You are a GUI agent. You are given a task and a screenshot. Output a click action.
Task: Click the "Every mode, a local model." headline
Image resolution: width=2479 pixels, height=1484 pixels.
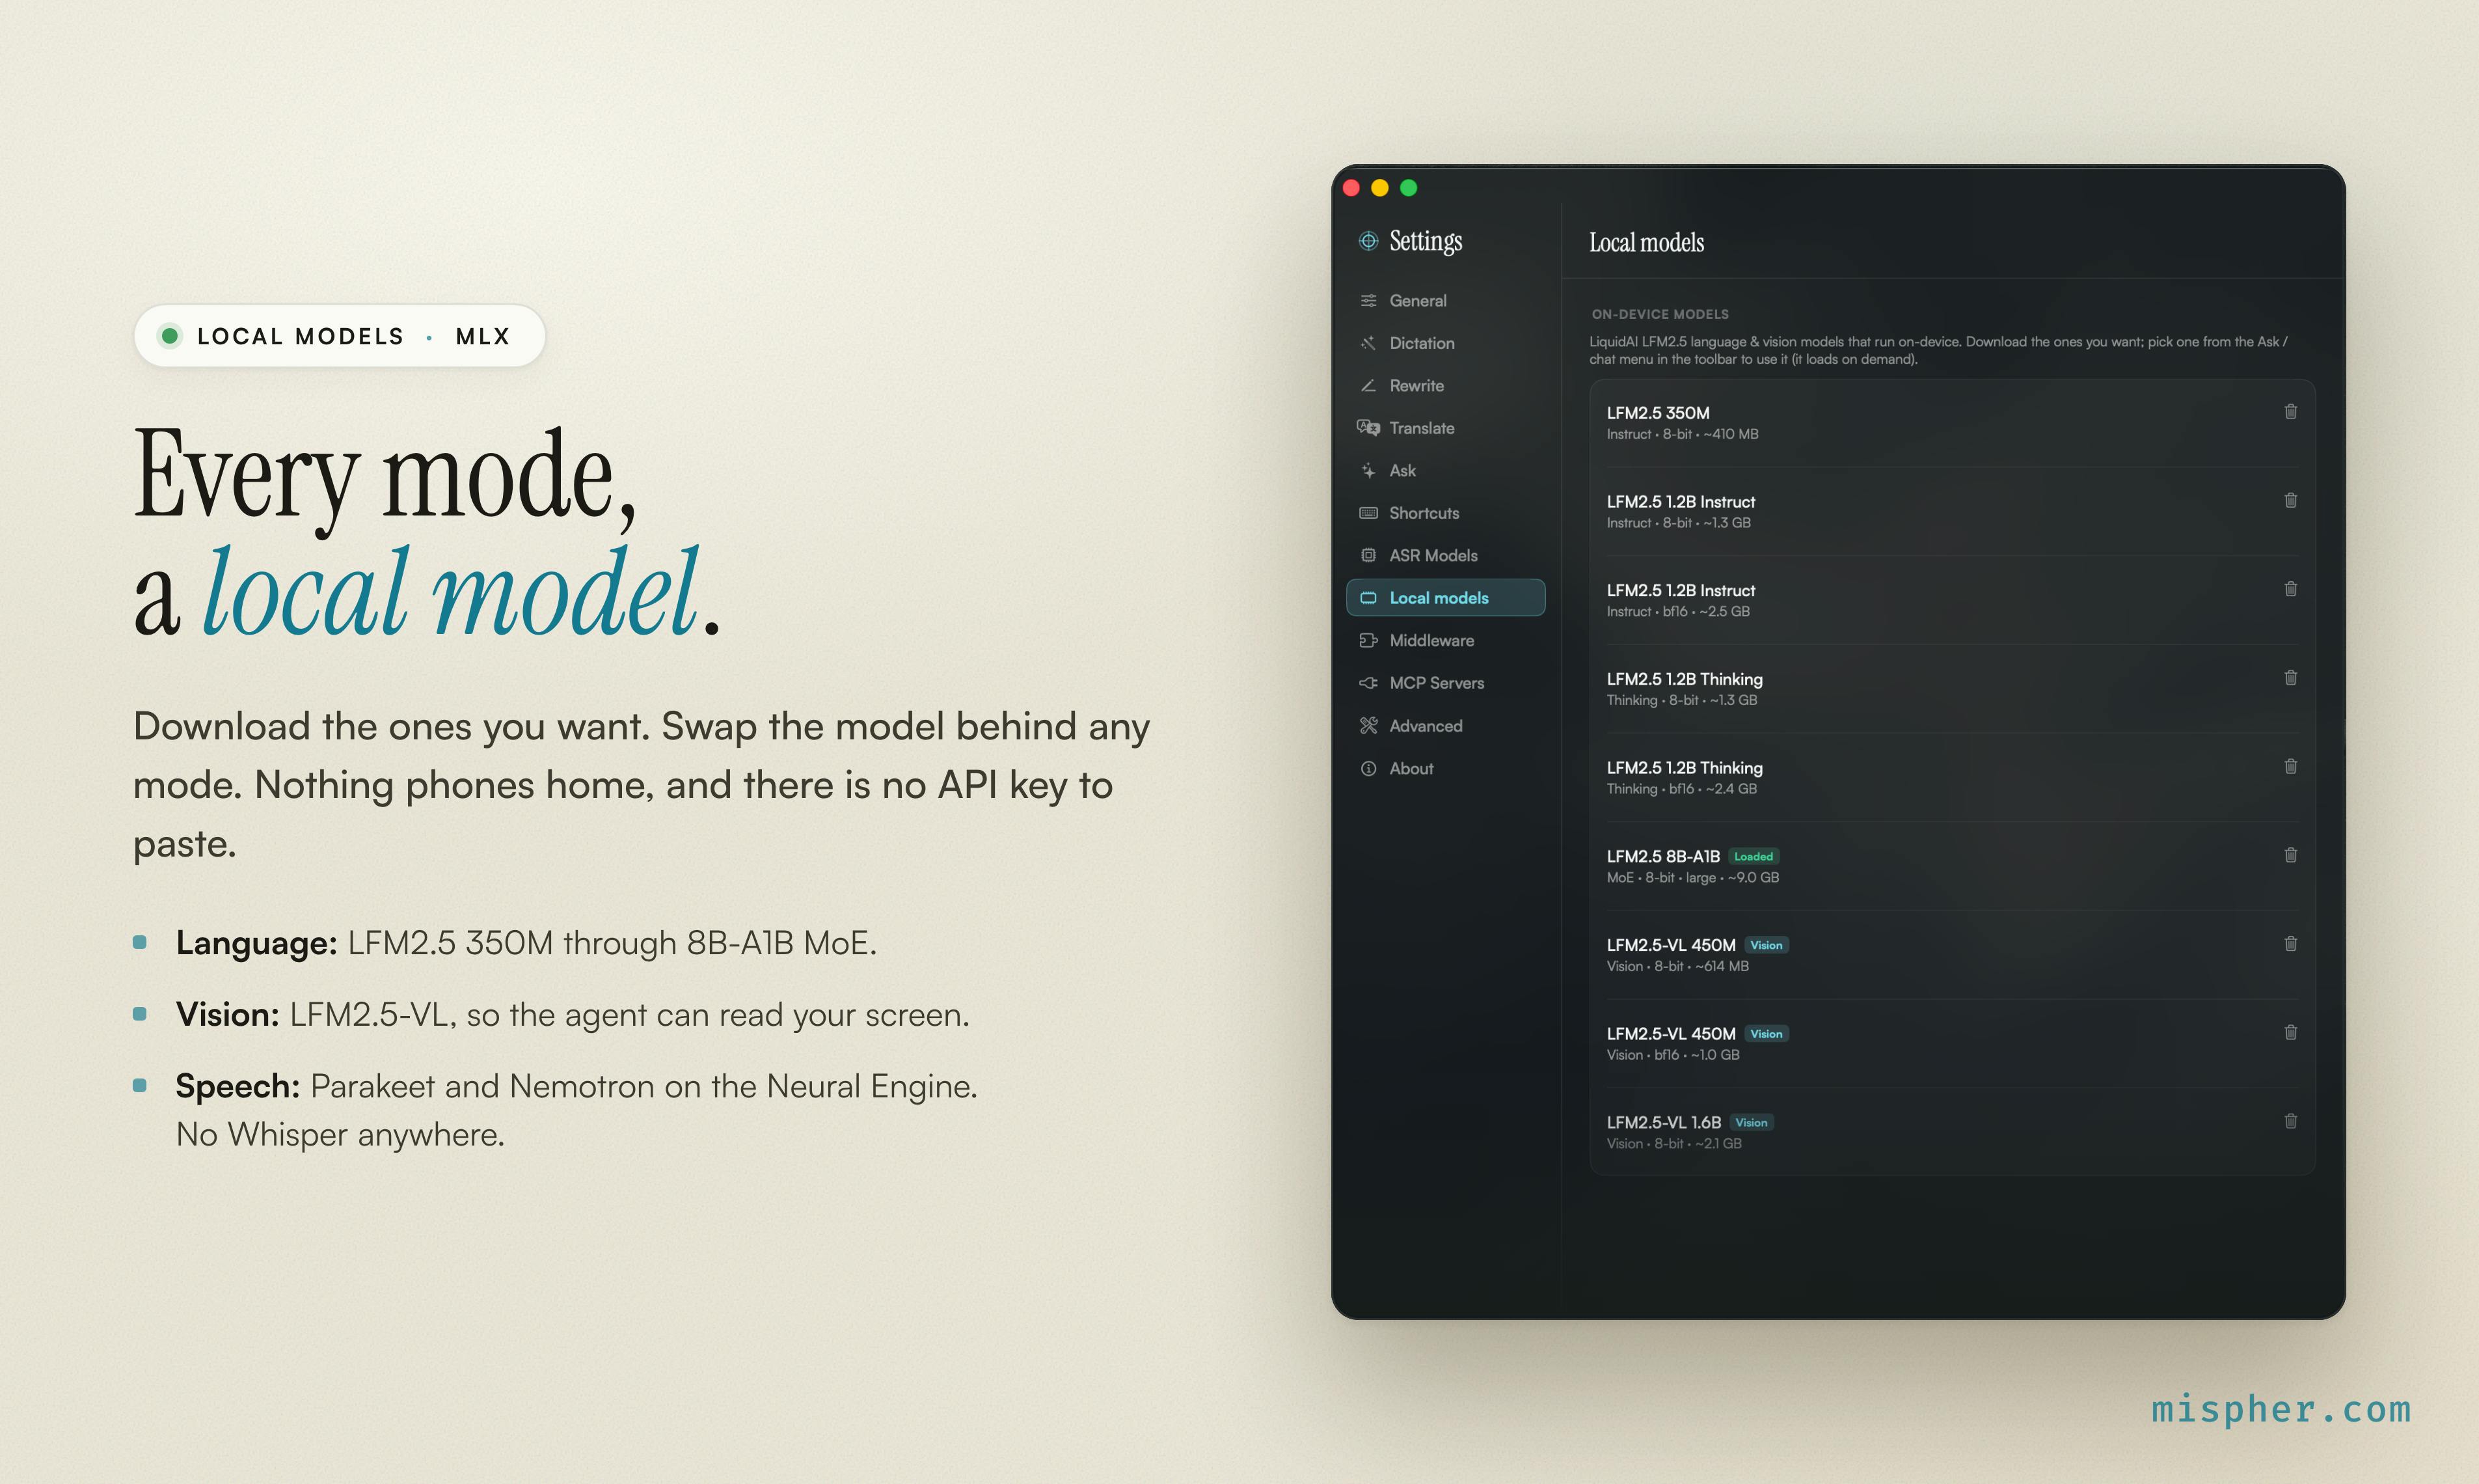428,532
